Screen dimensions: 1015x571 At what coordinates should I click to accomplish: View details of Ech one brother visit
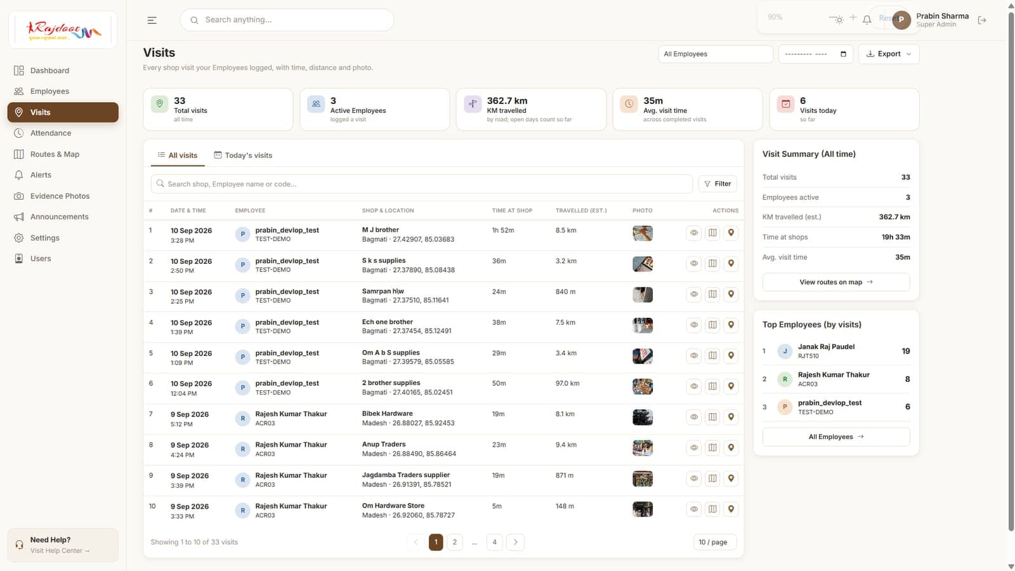694,325
